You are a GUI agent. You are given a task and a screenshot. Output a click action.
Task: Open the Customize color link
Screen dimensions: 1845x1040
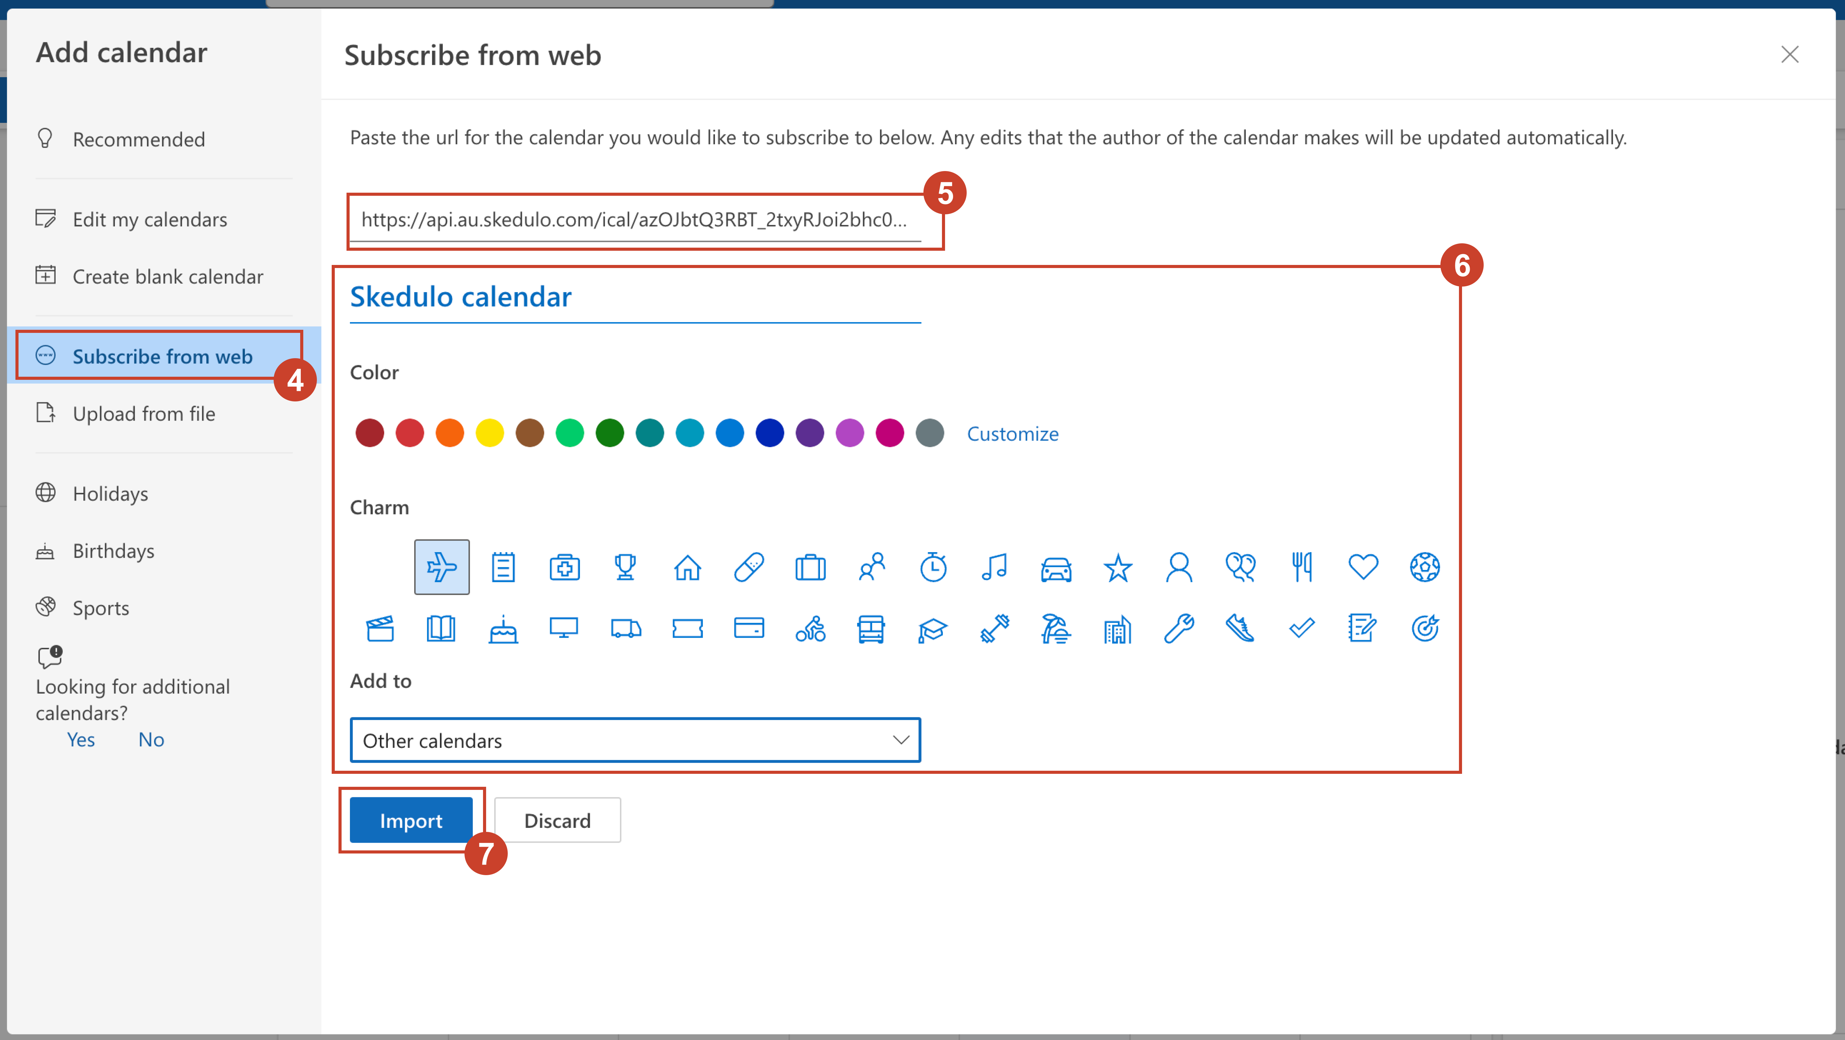coord(1012,433)
